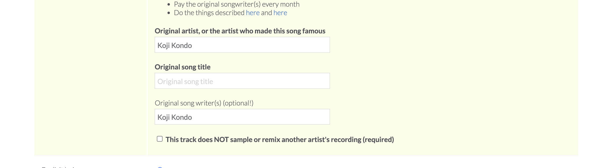Viewport: 604px width, 168px height.
Task: Click the "Original artist, or the artist" label
Action: point(202,31)
